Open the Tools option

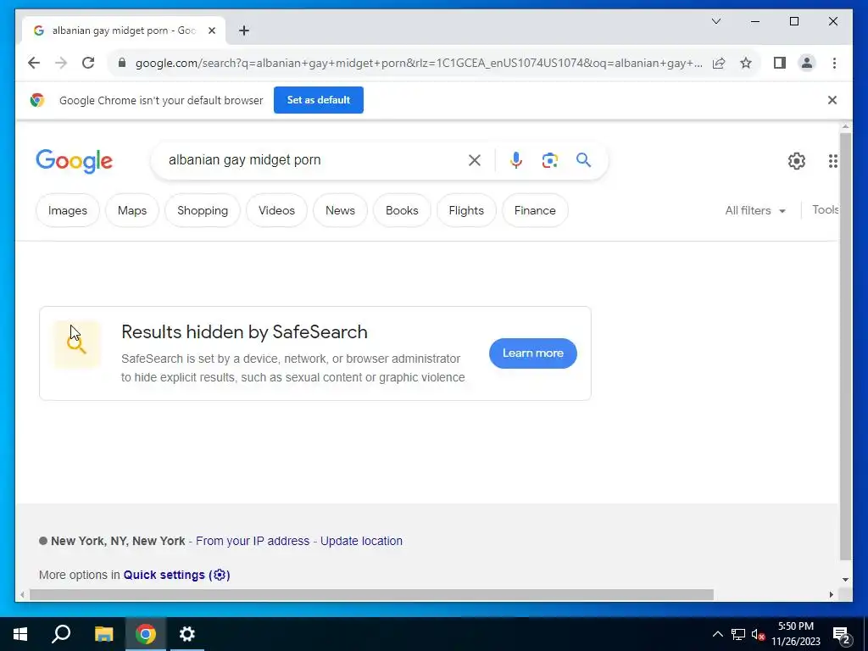[x=825, y=210]
